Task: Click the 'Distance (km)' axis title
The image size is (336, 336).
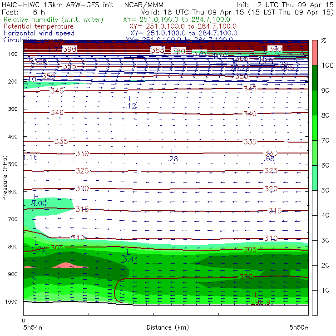Action: 168,327
